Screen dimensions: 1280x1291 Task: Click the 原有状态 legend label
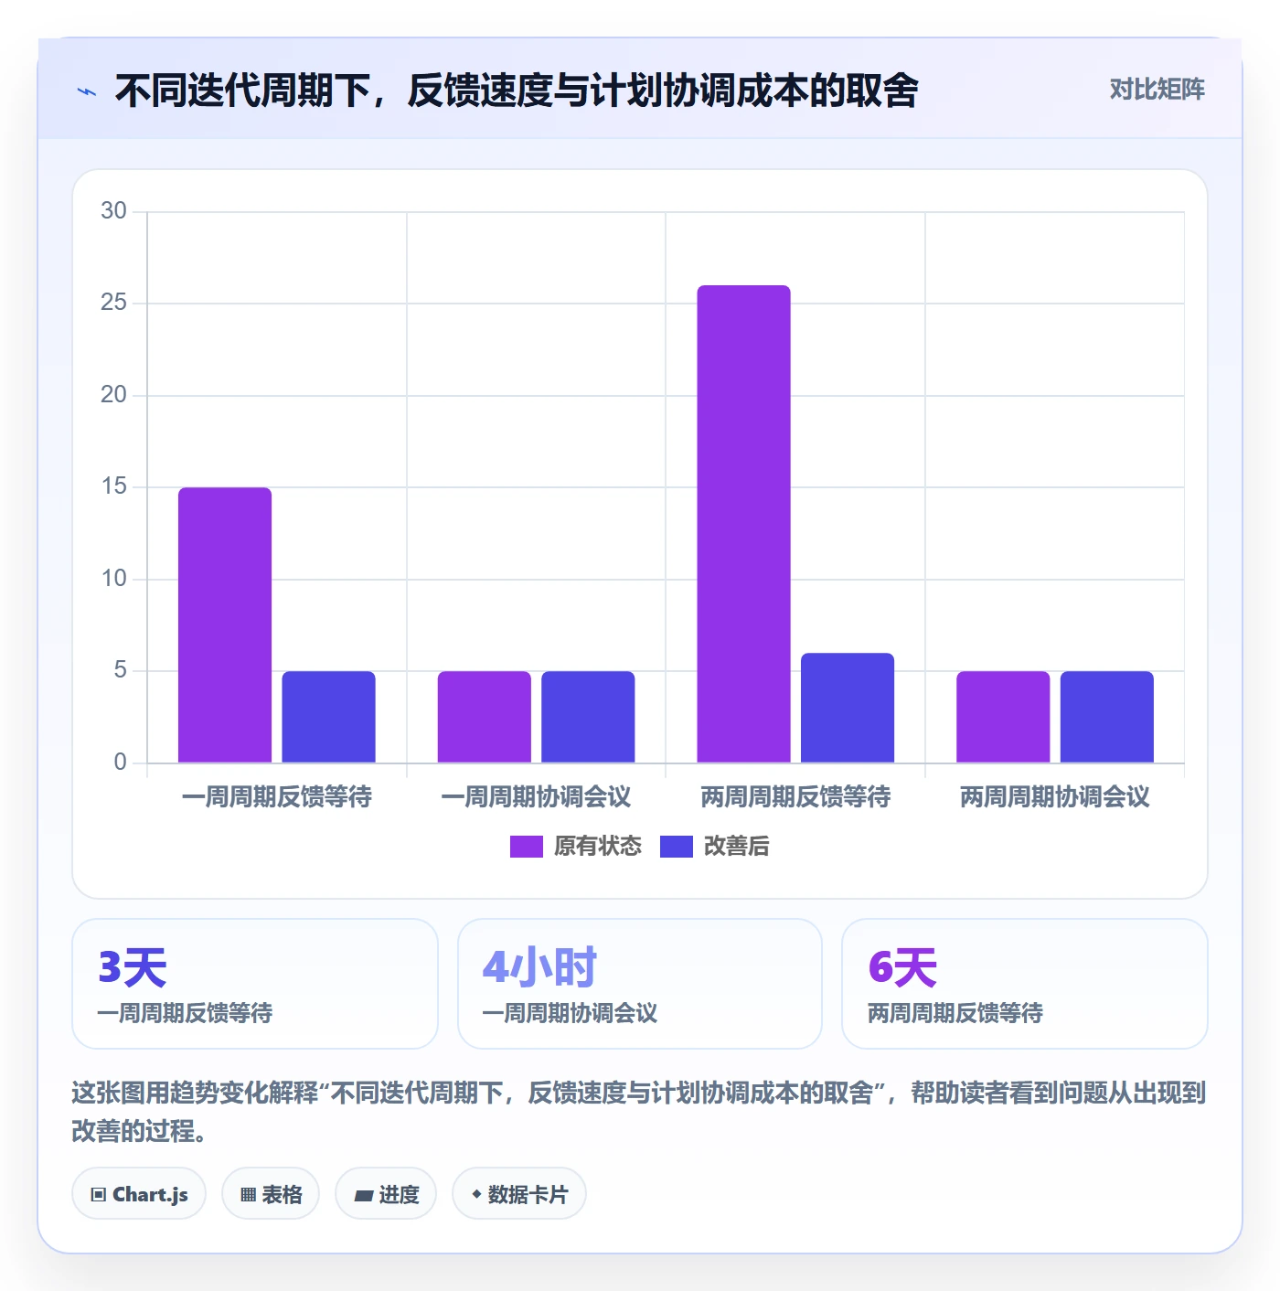pyautogui.click(x=598, y=847)
